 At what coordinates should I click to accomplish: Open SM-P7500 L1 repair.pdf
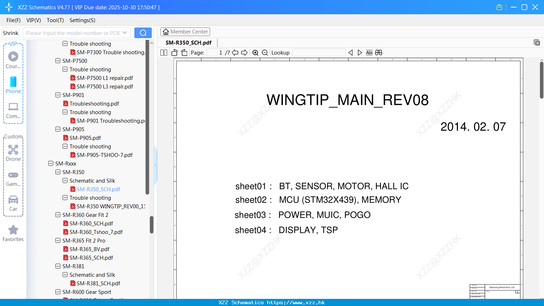tap(105, 78)
